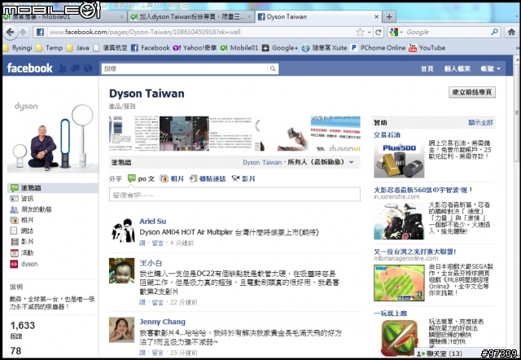521x360 pixels.
Task: Open the bookmark star dropdown arrow in address bar
Action: coord(369,33)
